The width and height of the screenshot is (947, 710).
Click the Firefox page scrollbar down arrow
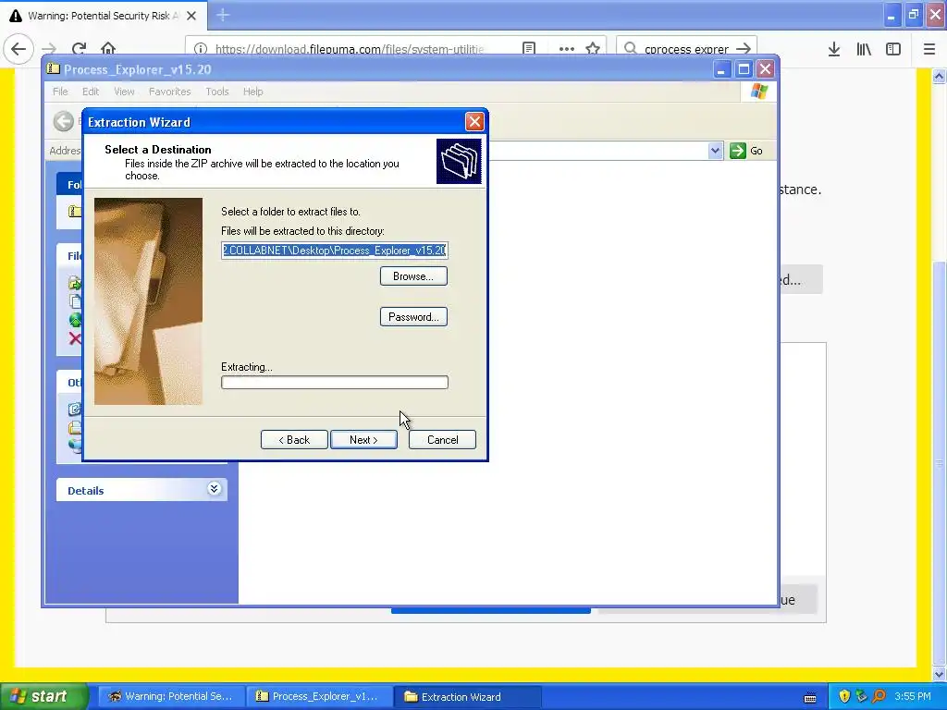(940, 674)
